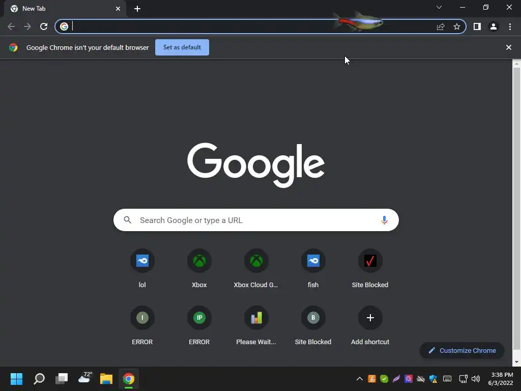The width and height of the screenshot is (521, 391).
Task: Open the fish shortcut
Action: (x=313, y=269)
